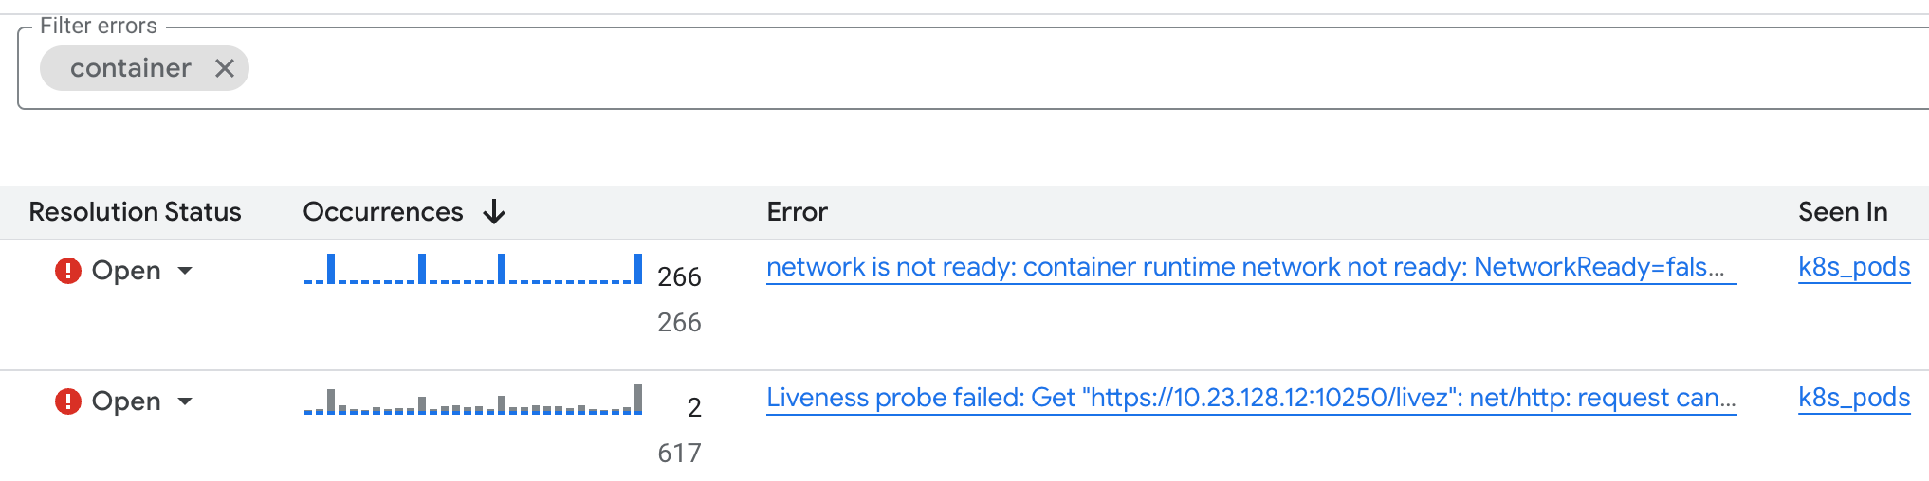Open k8s_pods link in Liveness probe row

[x=1853, y=399]
